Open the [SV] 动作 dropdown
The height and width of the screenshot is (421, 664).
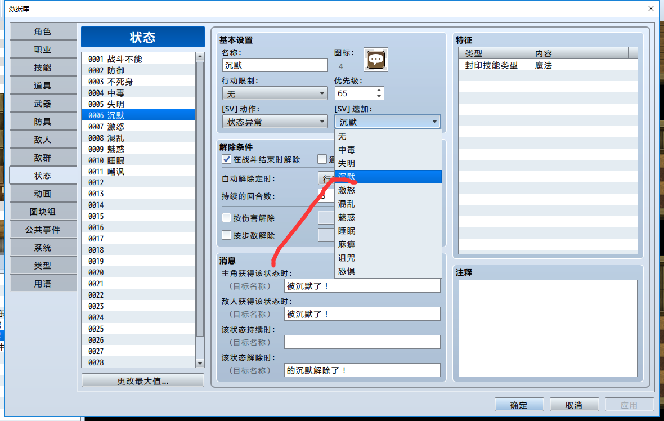tap(275, 122)
